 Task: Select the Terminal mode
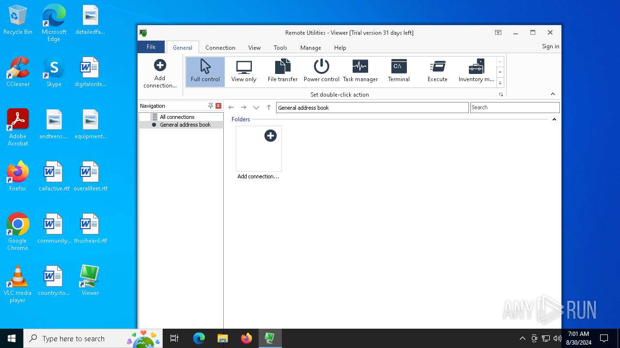[399, 72]
